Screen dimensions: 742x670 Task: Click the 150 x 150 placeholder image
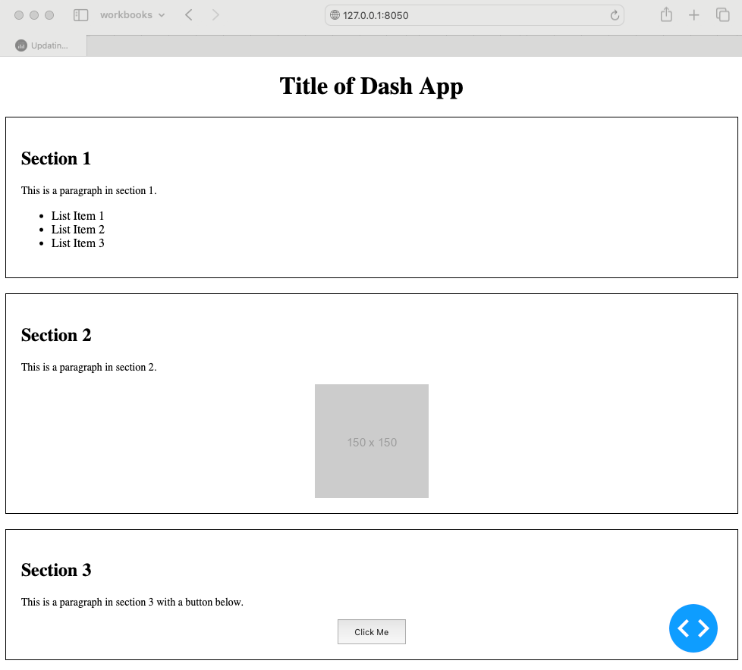372,440
